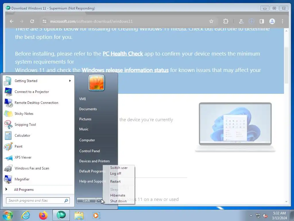The width and height of the screenshot is (294, 221).
Task: Launch Calculator from Start menu
Action: (x=38, y=136)
